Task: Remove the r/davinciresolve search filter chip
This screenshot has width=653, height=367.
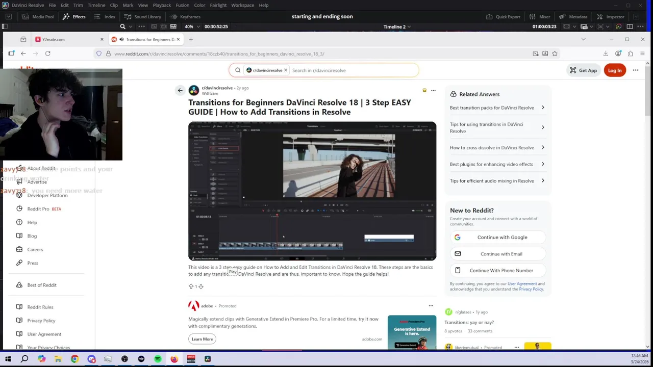Action: click(x=285, y=70)
